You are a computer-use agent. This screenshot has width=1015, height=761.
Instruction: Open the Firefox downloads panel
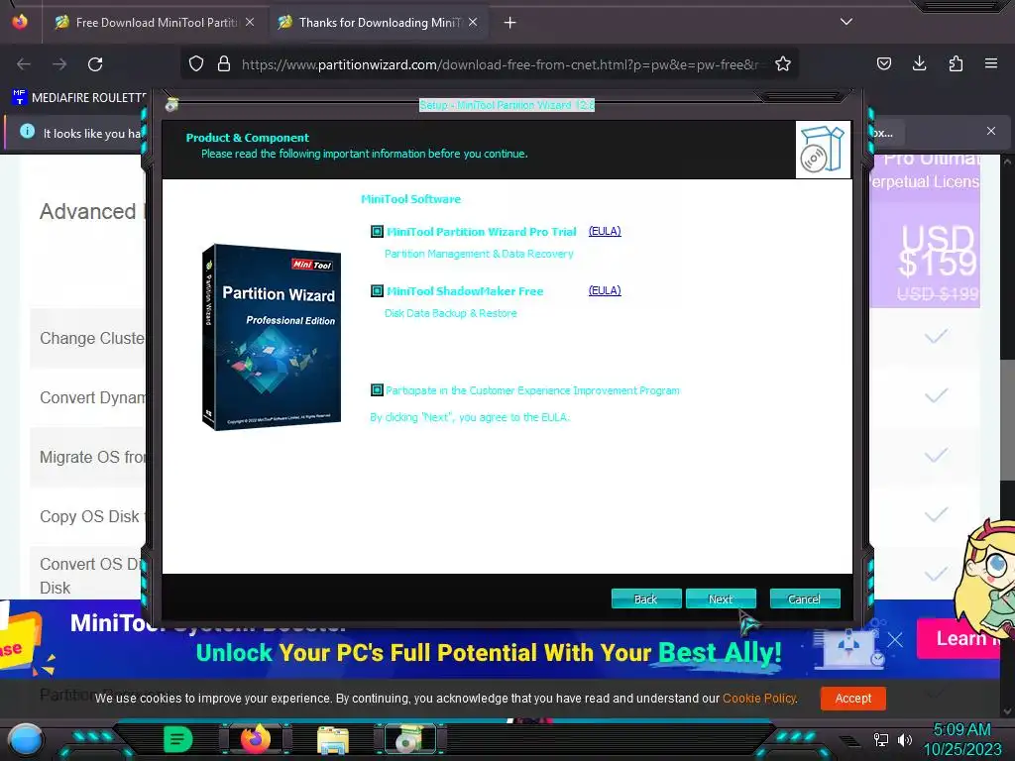pyautogui.click(x=919, y=63)
